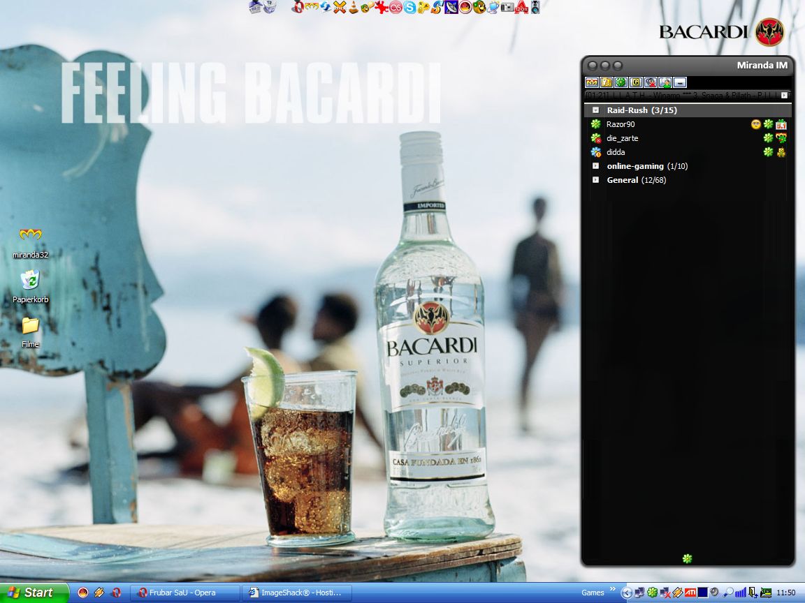Screen dimensions: 805x603
Task: Click the Winamp tray icon
Action: pyautogui.click(x=677, y=593)
